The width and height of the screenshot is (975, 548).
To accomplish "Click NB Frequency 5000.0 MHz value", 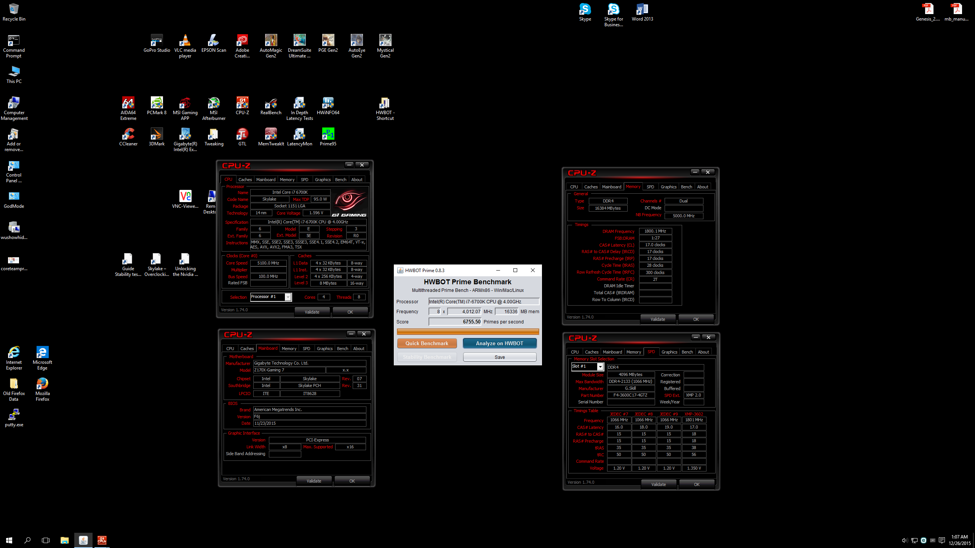I will [x=684, y=216].
